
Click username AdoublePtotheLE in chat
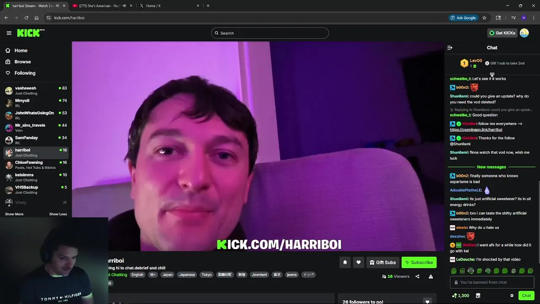pyautogui.click(x=465, y=190)
